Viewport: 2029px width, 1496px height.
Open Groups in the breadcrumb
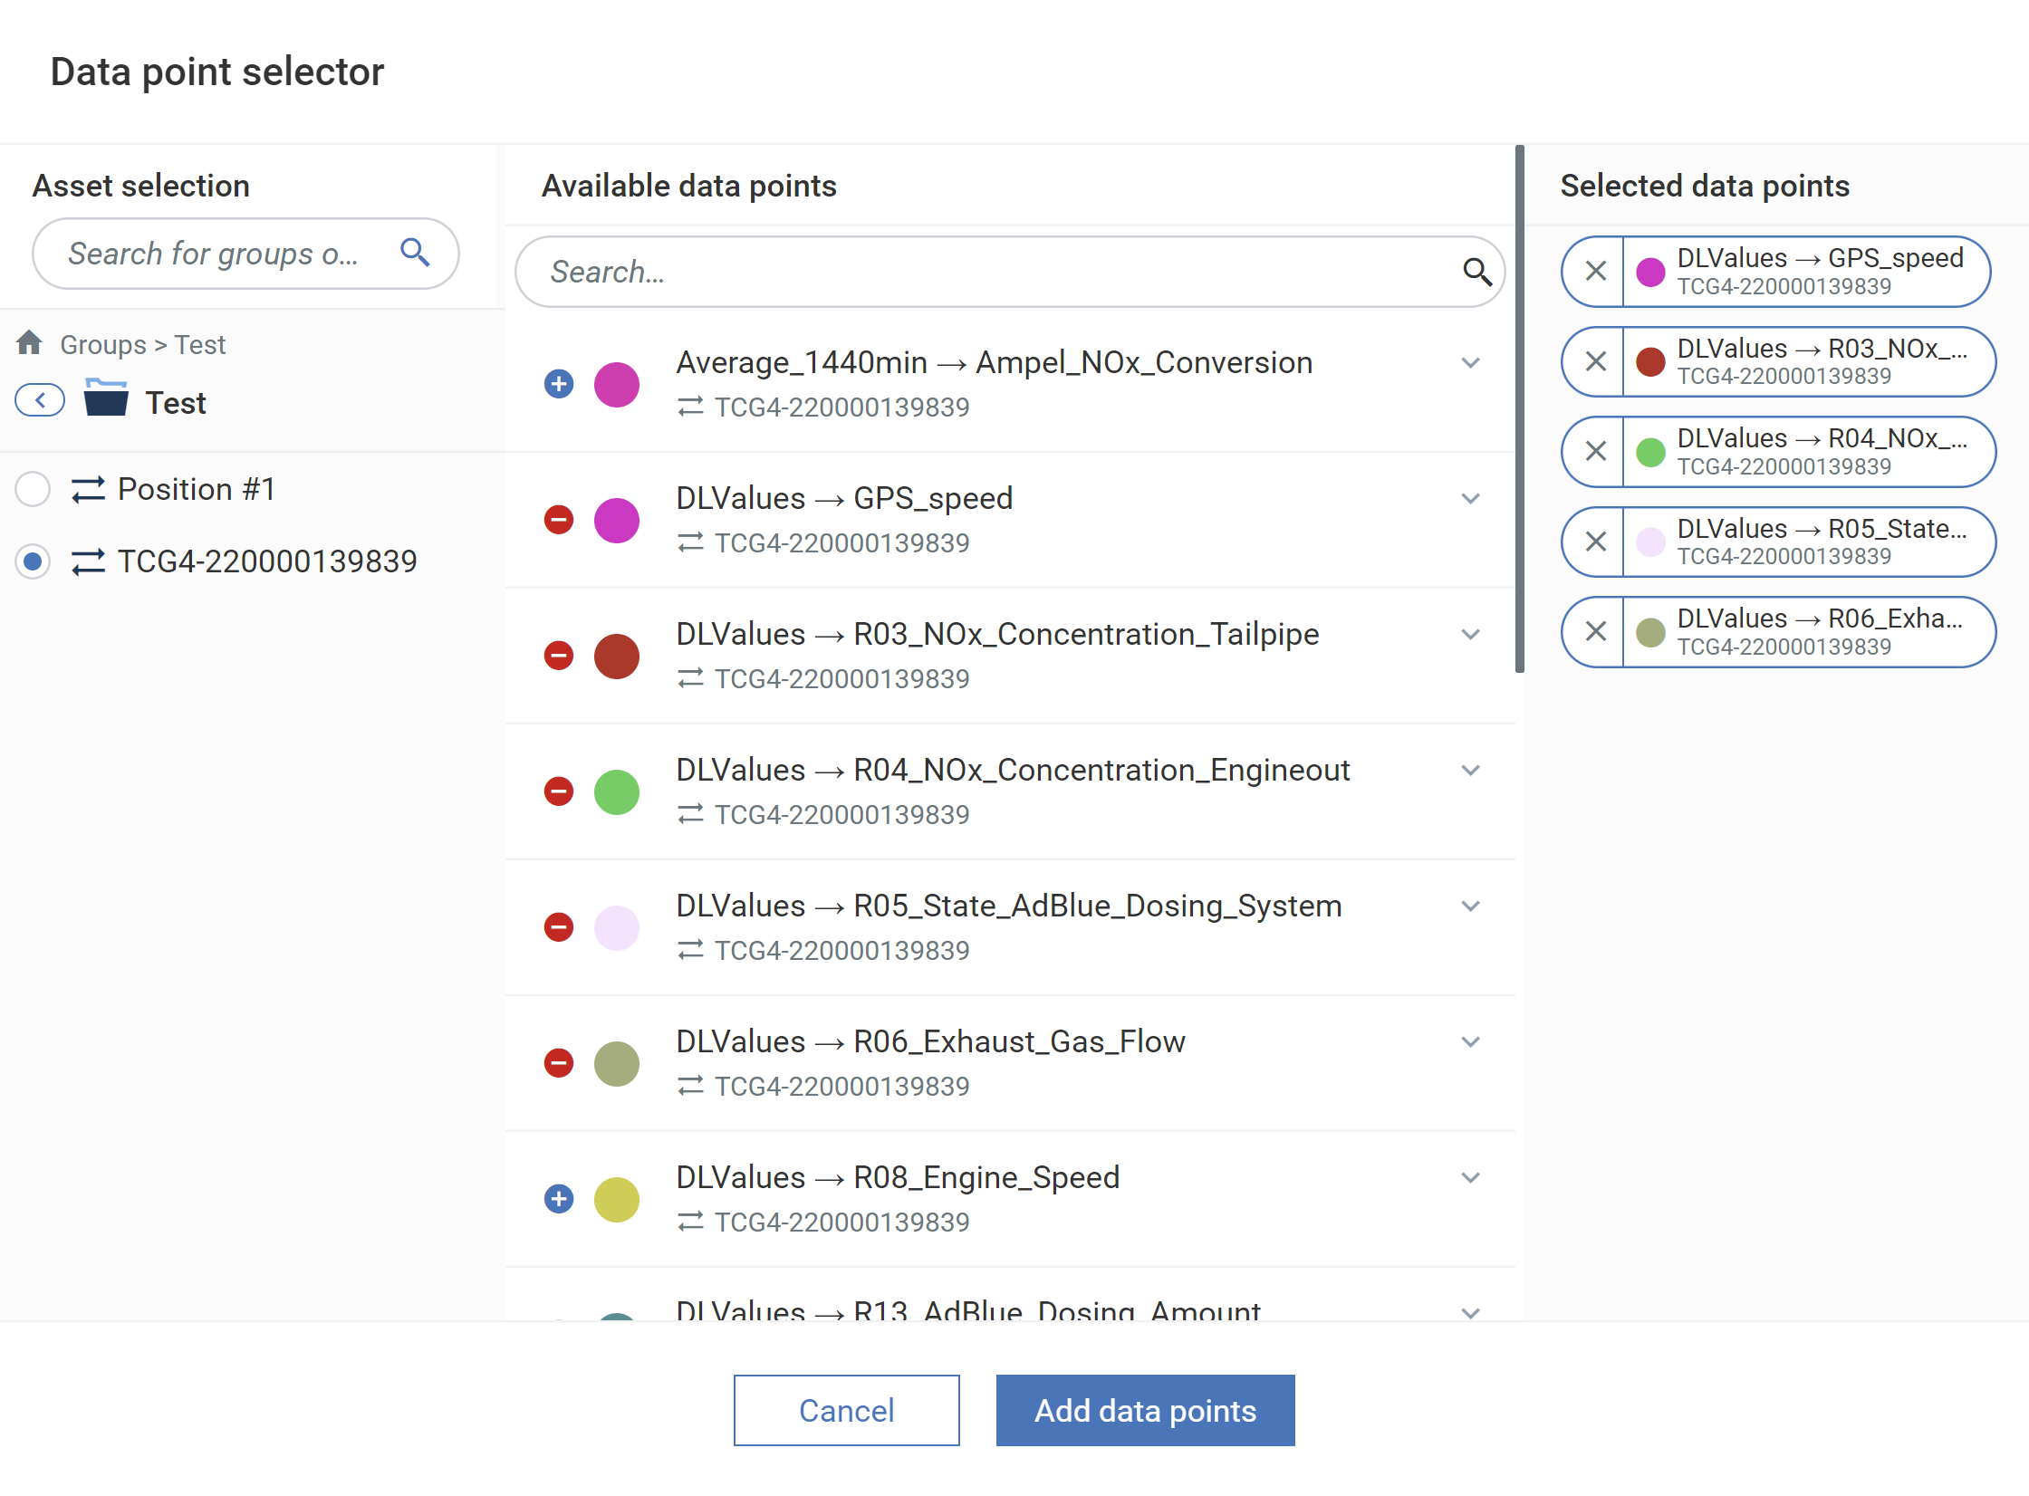(x=102, y=345)
